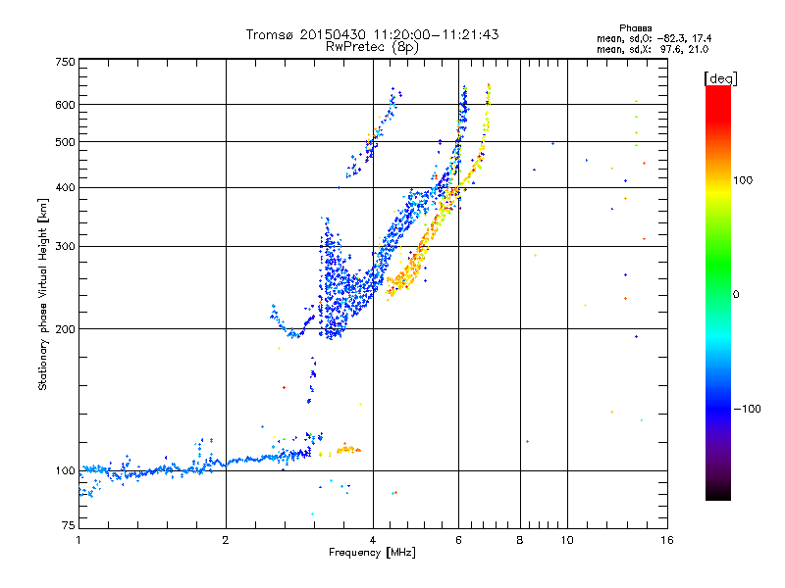Click the colorbar tick label '0'
The width and height of the screenshot is (785, 588).
click(736, 295)
